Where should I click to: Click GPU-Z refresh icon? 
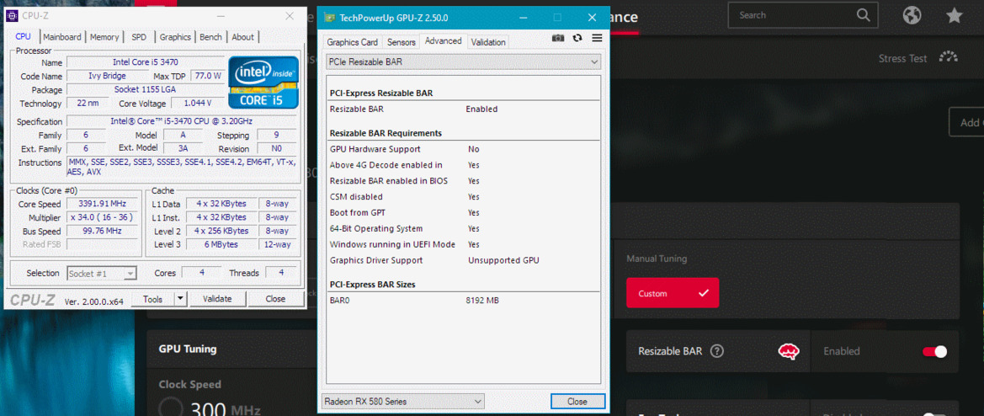point(577,38)
